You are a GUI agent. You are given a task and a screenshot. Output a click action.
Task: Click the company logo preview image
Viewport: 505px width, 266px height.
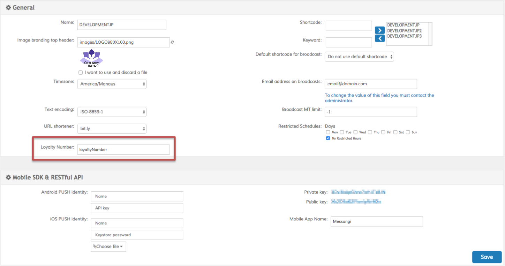coord(91,58)
